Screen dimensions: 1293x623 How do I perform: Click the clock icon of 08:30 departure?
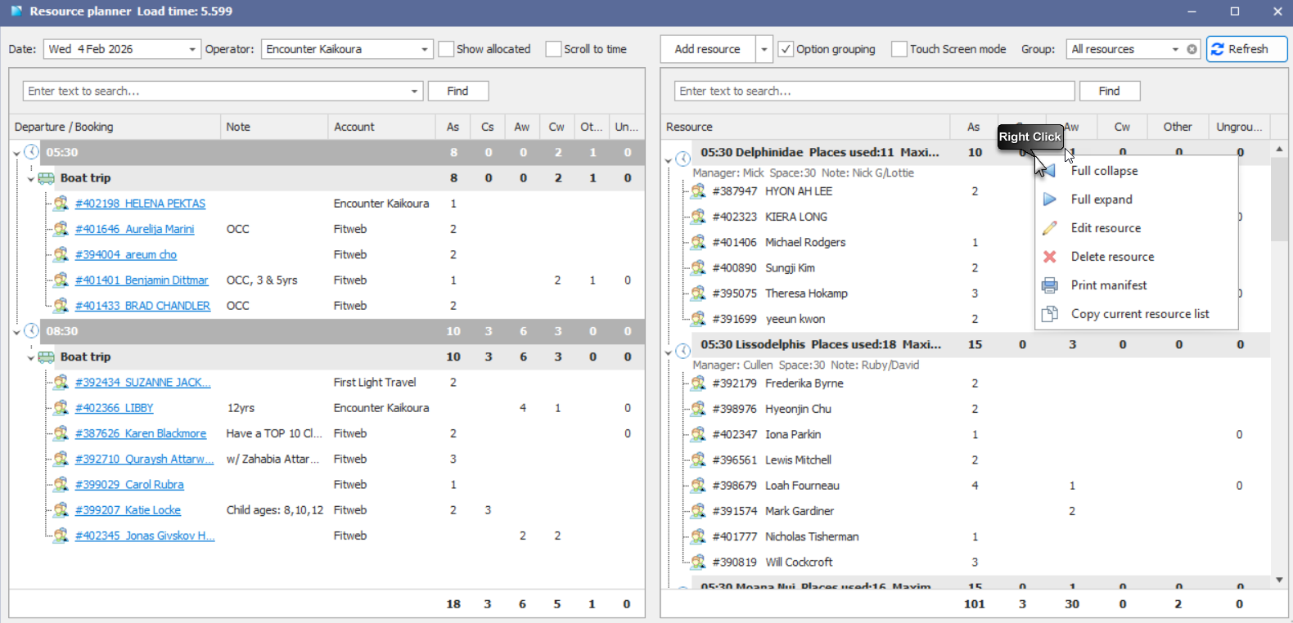tap(31, 331)
